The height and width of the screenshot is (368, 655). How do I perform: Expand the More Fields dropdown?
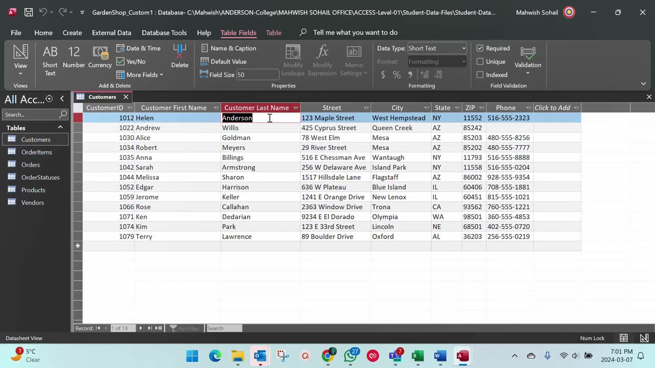coord(140,75)
